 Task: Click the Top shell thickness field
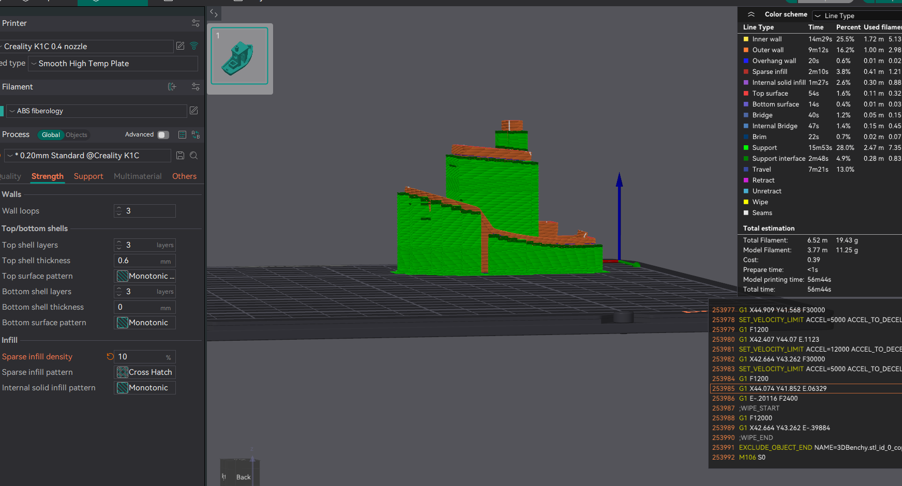point(145,261)
